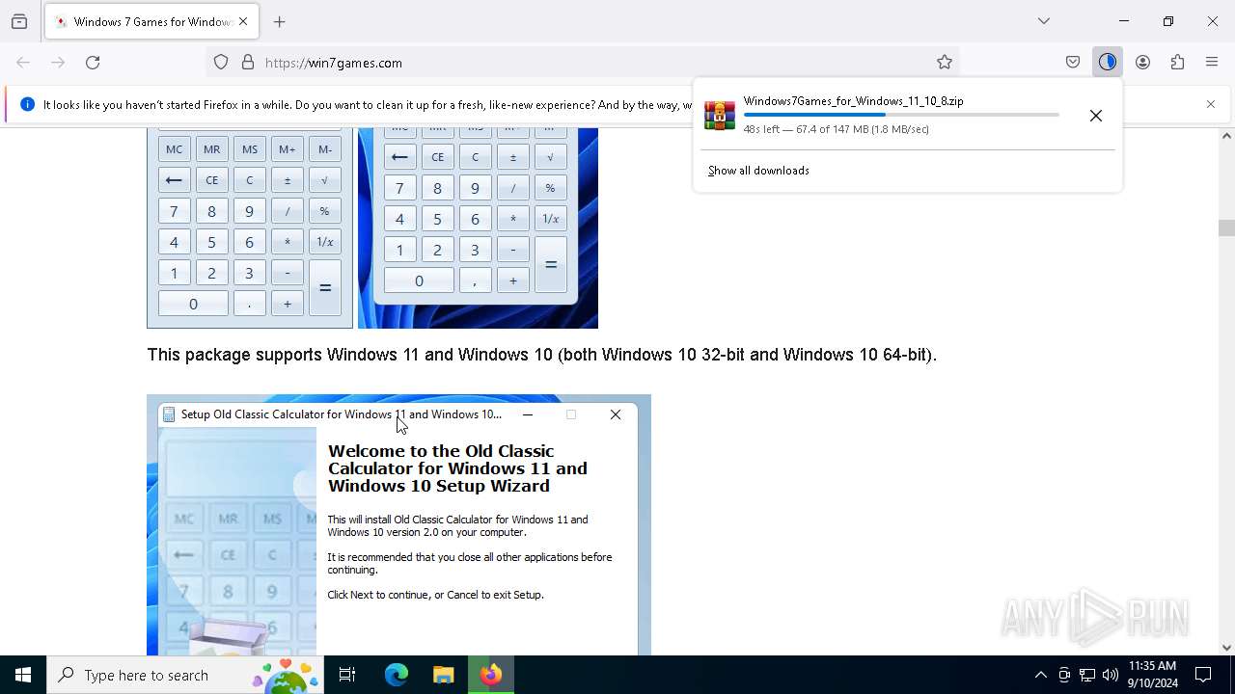Click the taskbar search box
Screen dimensions: 1235x694
click(185, 675)
